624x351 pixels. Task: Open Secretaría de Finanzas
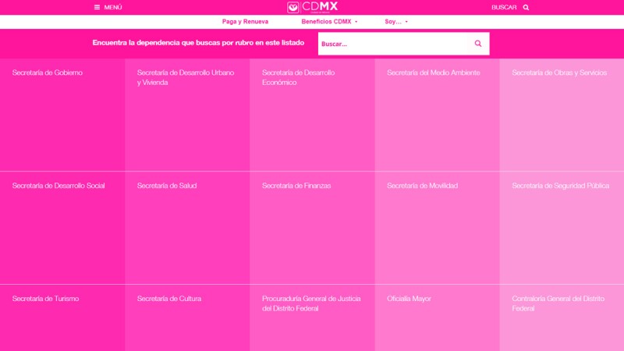point(296,186)
